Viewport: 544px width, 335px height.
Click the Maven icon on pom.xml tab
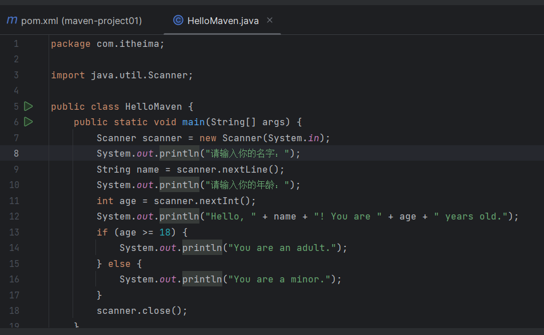(12, 20)
